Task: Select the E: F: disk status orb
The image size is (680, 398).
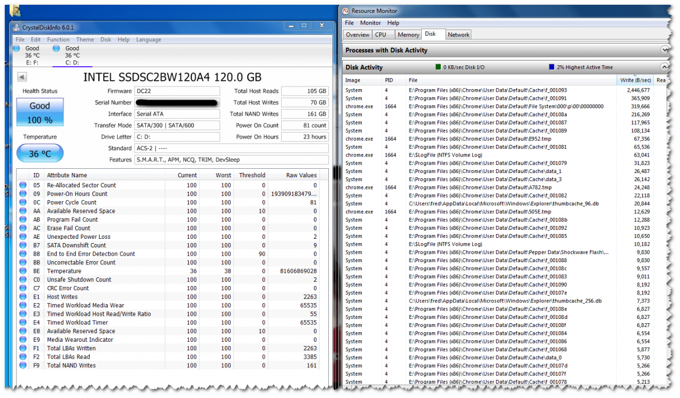Action: pyautogui.click(x=16, y=48)
